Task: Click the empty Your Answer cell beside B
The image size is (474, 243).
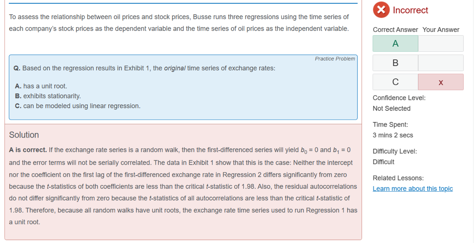Action: pos(440,63)
